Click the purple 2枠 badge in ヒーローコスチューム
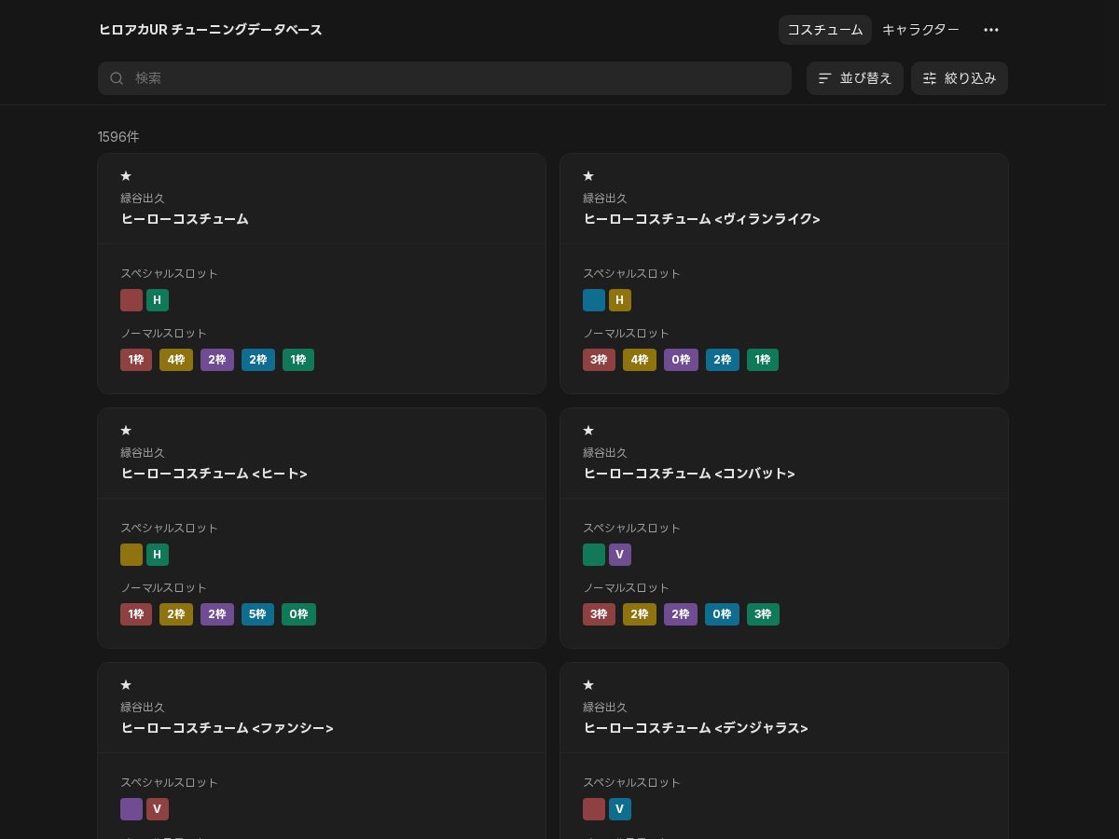Screen dimensions: 1119x839 click(217, 360)
